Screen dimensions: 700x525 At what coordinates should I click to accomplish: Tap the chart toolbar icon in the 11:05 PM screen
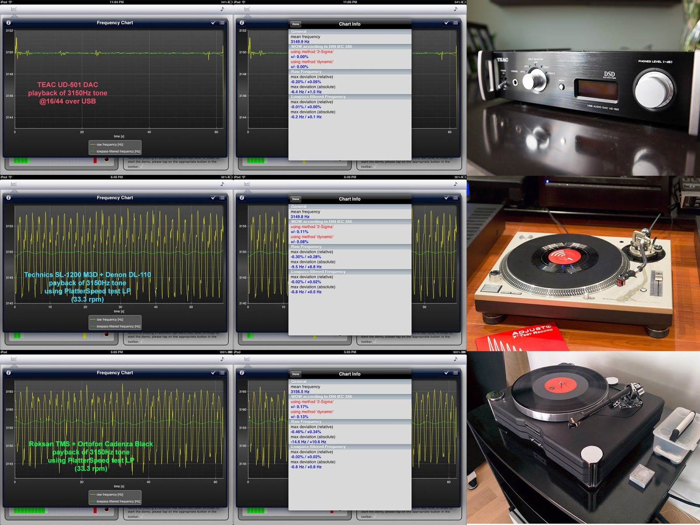tap(247, 9)
